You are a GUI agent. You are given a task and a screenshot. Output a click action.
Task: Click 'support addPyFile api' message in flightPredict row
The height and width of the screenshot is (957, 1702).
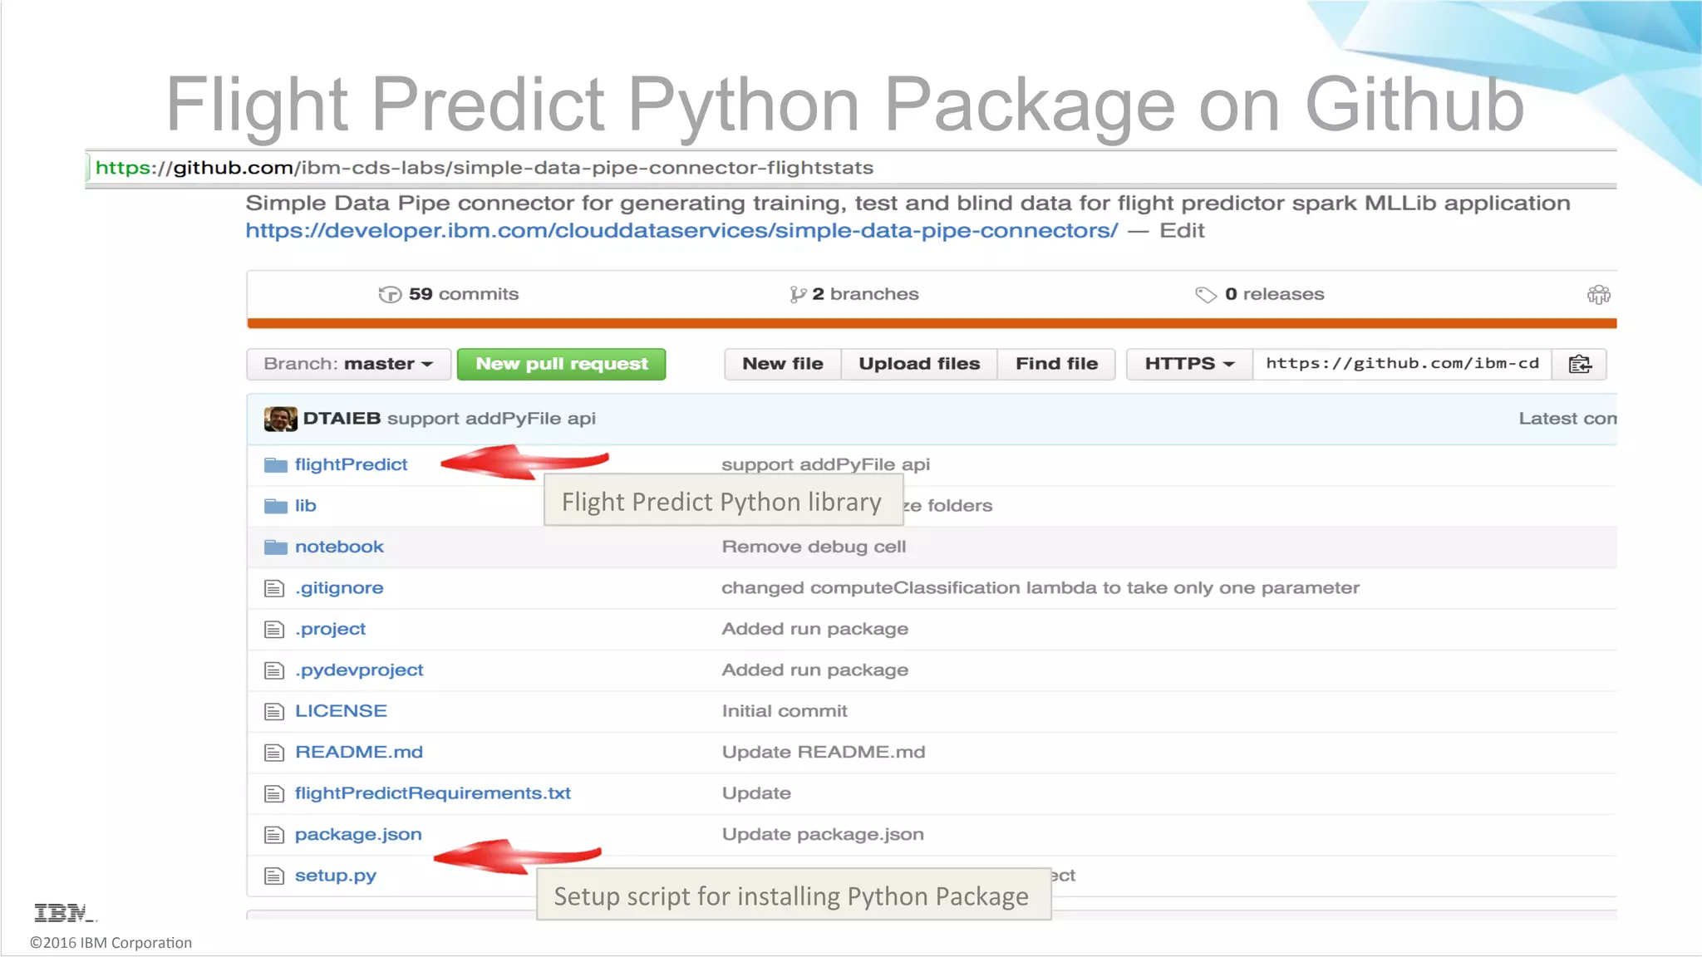point(825,465)
